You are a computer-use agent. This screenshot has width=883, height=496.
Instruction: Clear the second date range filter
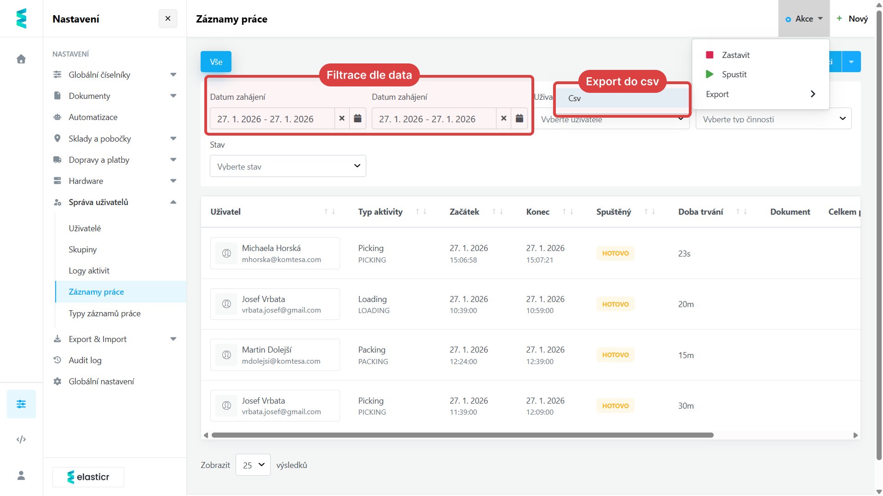[504, 119]
